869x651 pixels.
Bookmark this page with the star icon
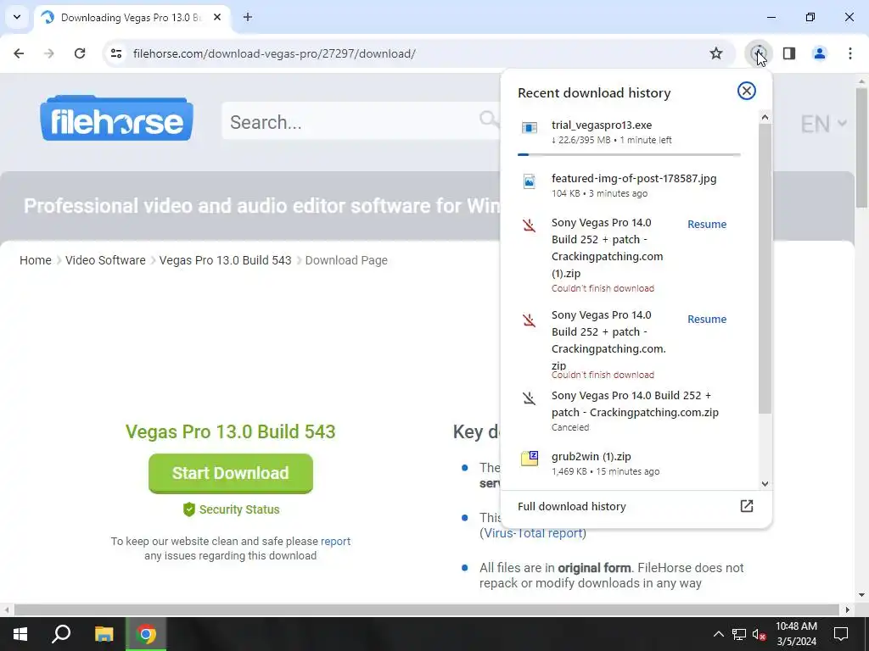(716, 53)
